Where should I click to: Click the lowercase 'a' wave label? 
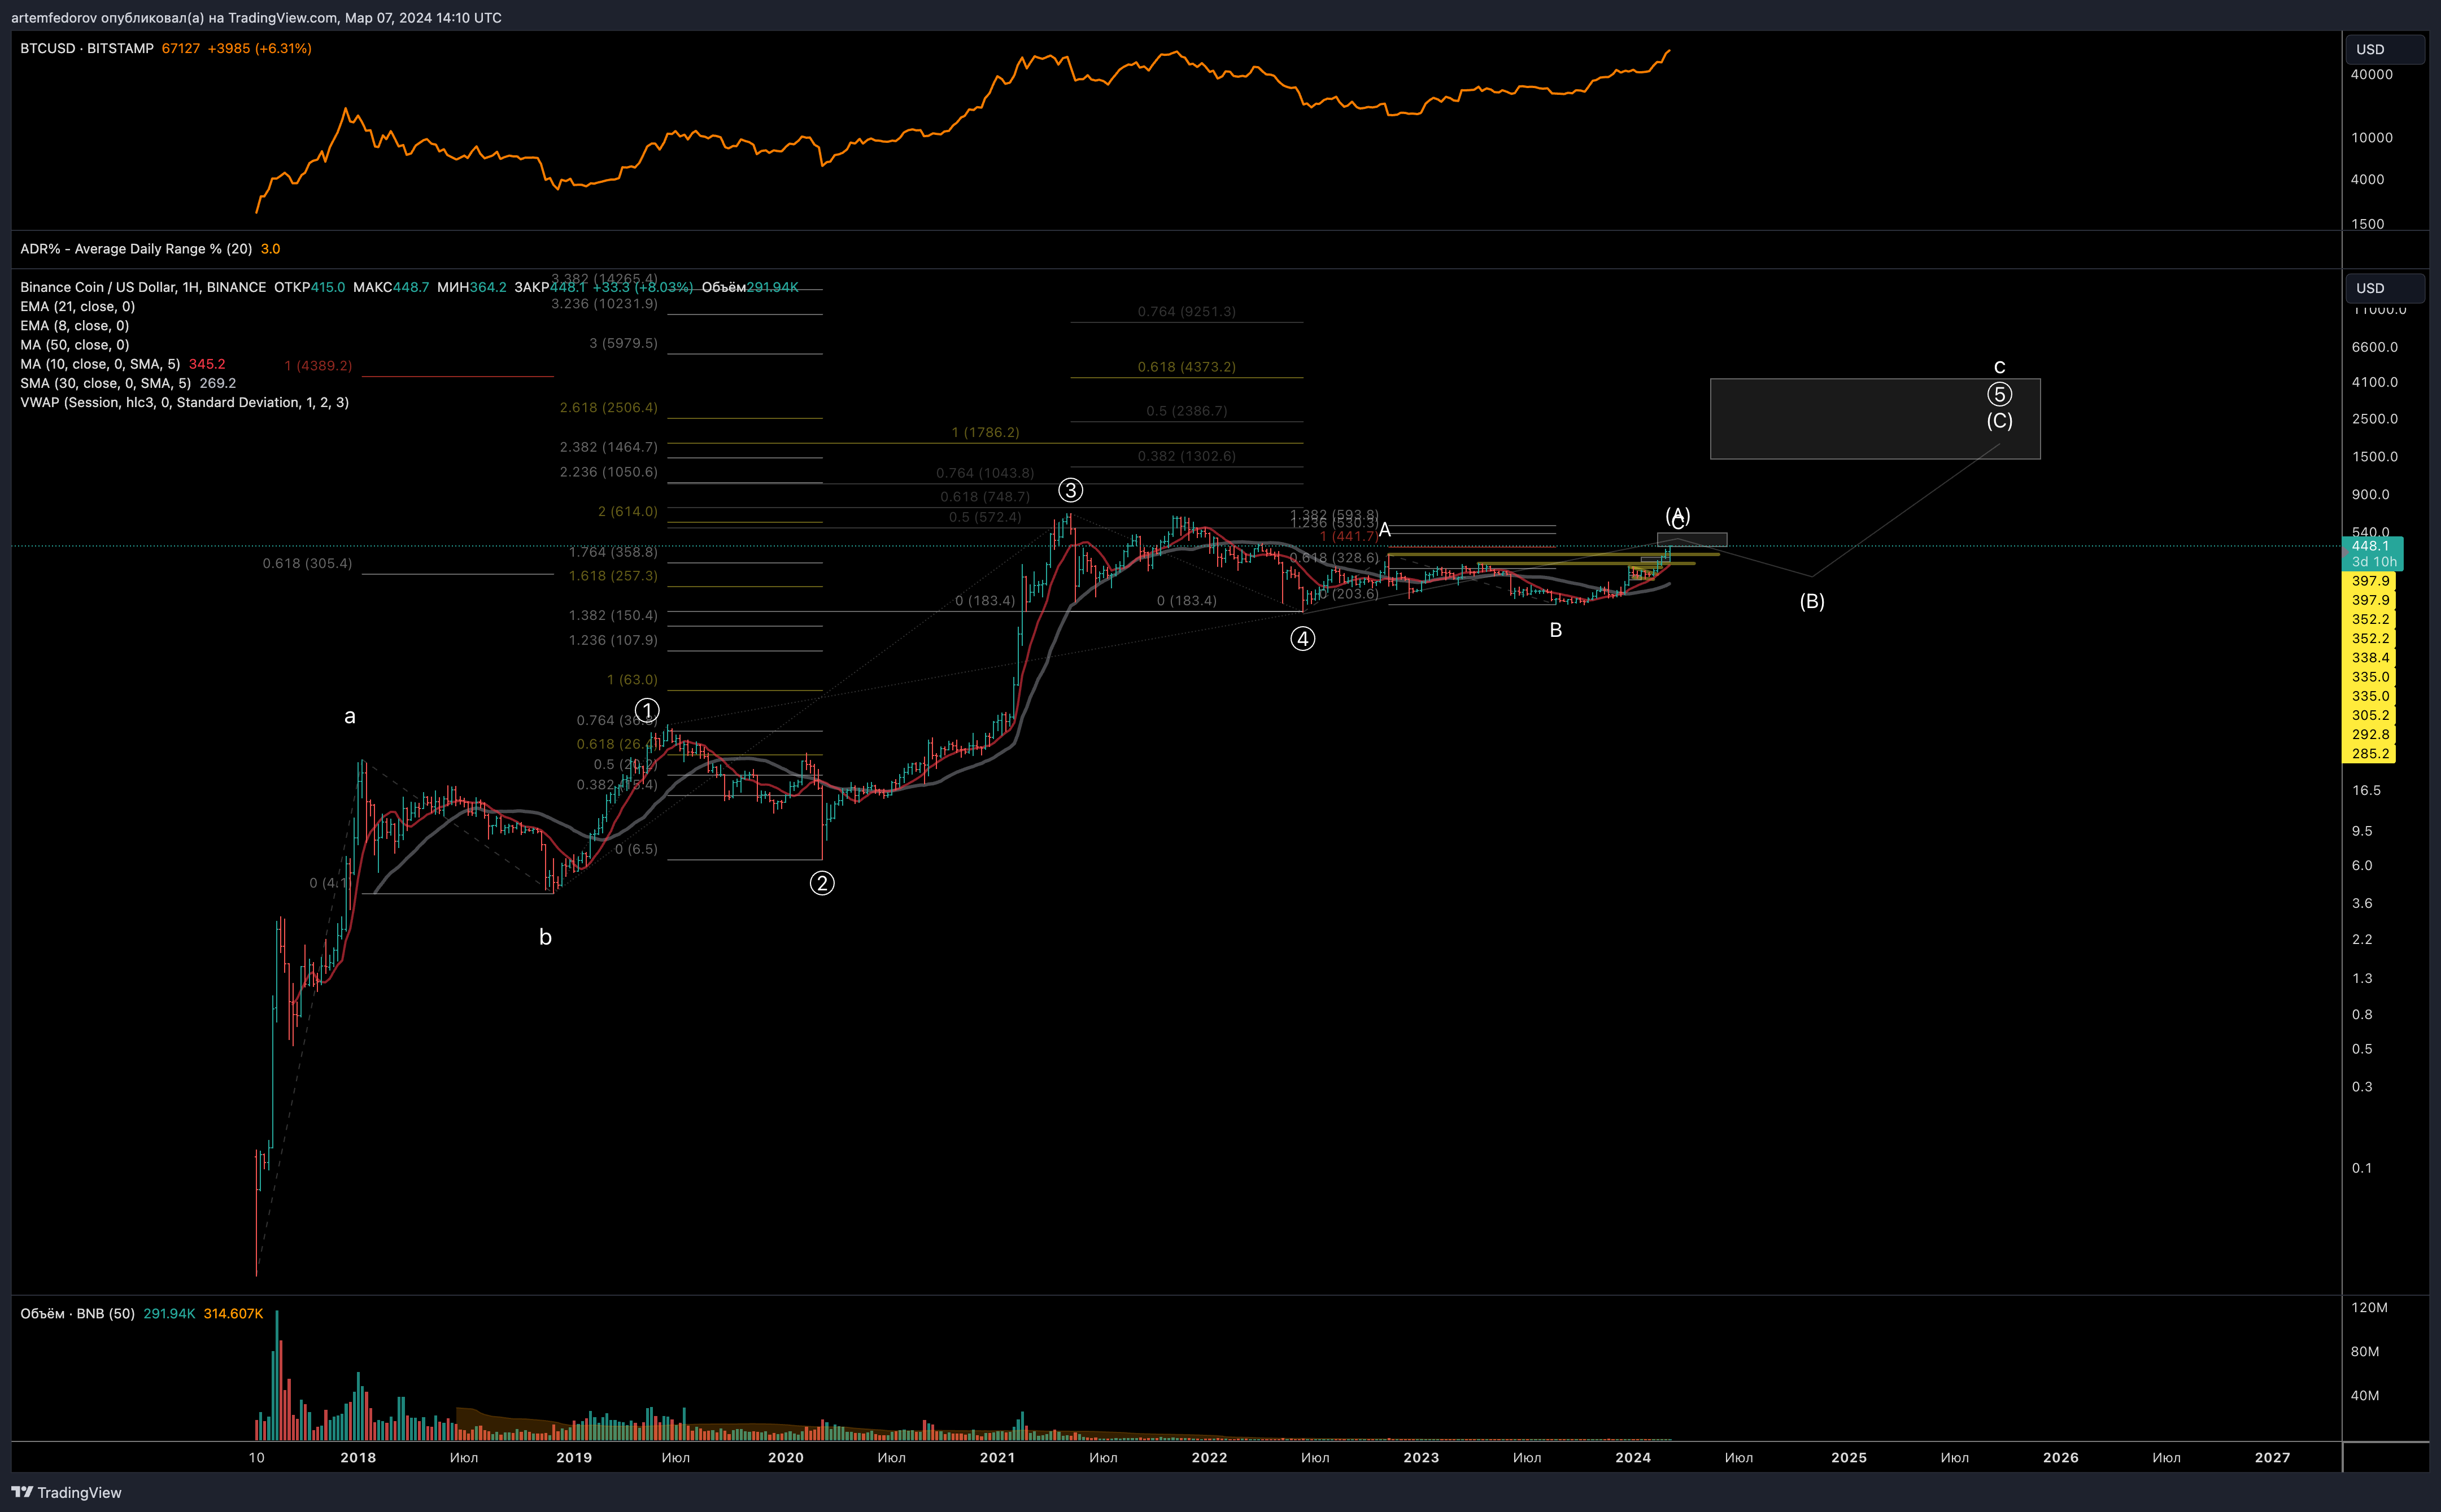coord(350,716)
